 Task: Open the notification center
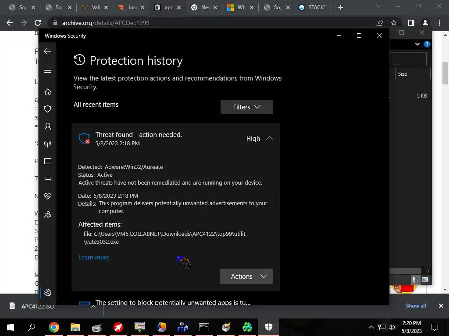tap(435, 327)
